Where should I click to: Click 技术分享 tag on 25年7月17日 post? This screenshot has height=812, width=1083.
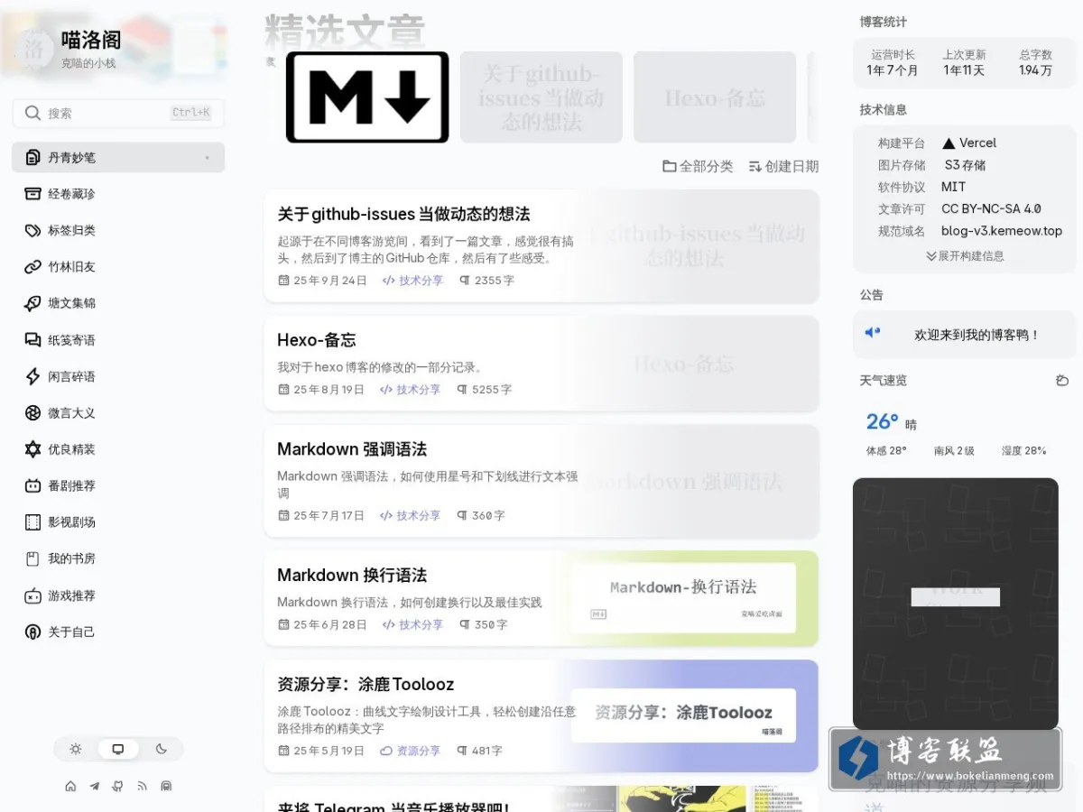point(410,516)
